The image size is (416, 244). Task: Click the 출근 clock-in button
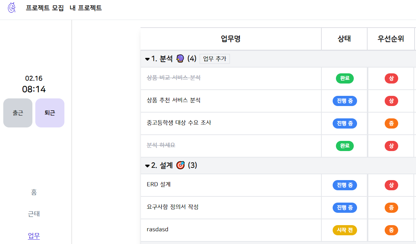pos(17,113)
